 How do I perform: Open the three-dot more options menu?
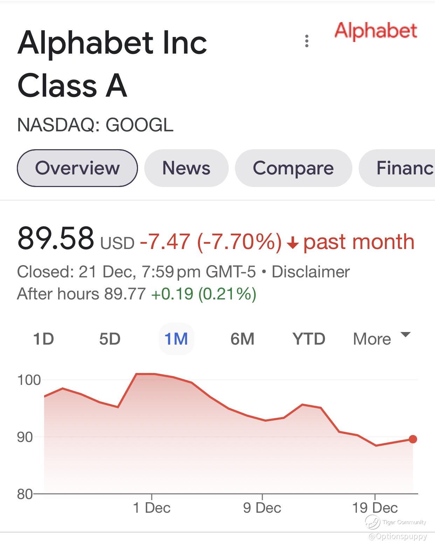click(x=307, y=41)
